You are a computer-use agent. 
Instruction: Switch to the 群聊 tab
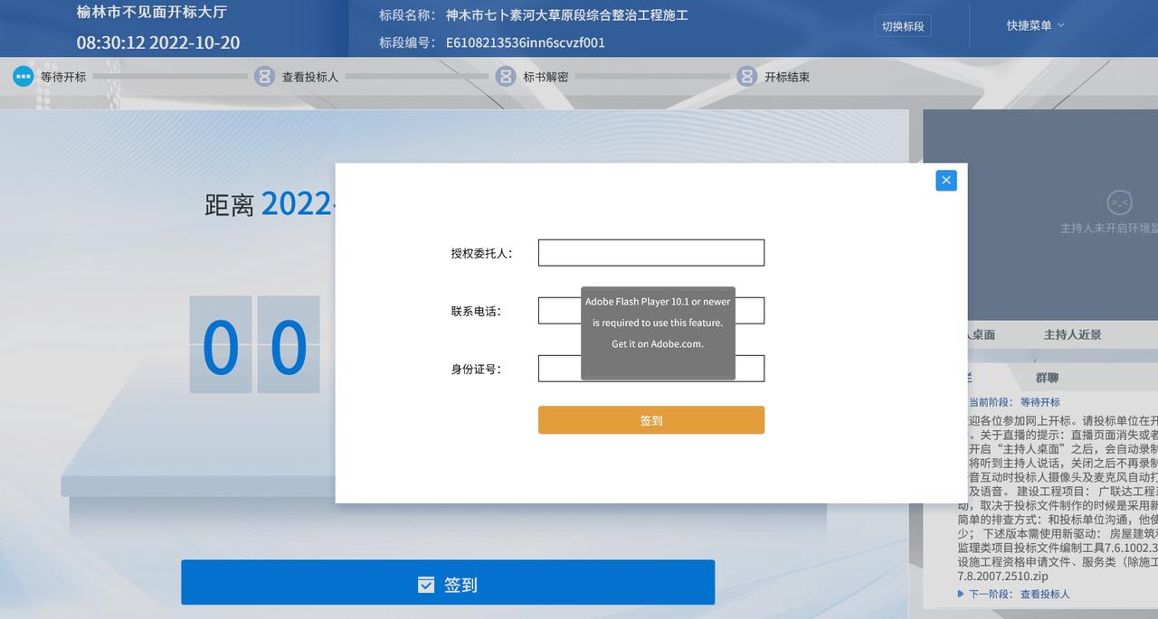tap(1047, 378)
